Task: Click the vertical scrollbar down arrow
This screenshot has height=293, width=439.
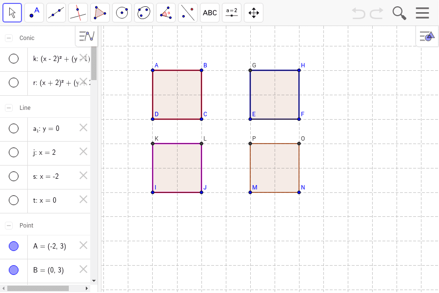Action: 94,281
